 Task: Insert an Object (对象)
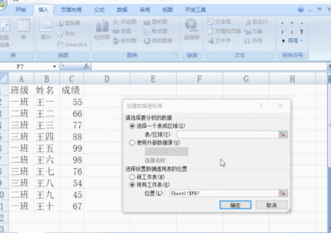pos(253,32)
